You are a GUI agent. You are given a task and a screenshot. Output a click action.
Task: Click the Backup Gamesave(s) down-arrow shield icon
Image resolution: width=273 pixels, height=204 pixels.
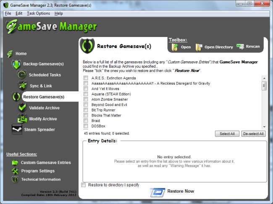pyautogui.click(x=16, y=64)
